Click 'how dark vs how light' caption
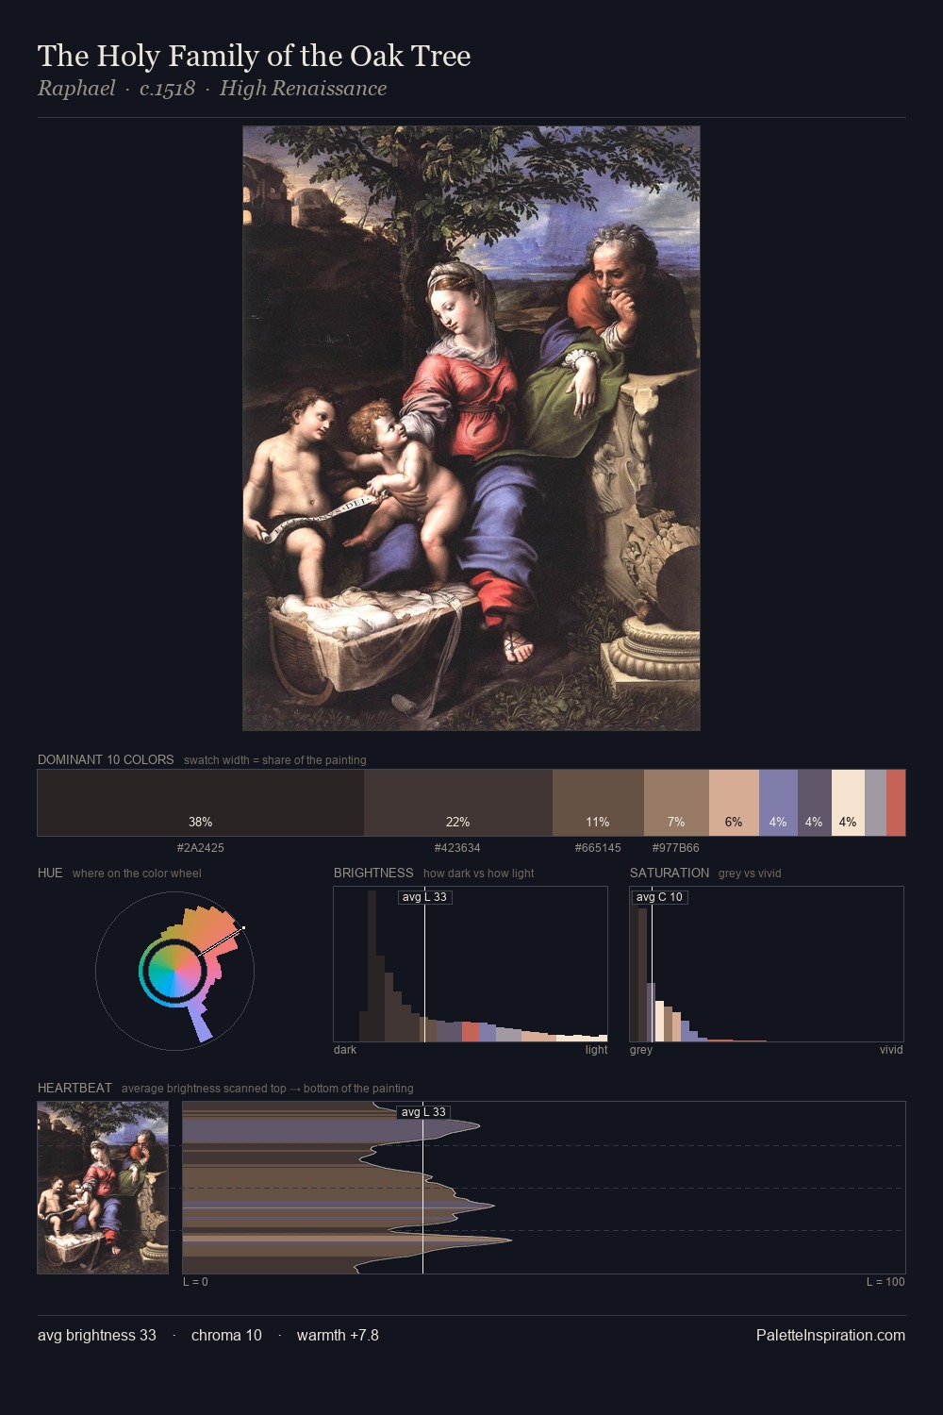Image resolution: width=943 pixels, height=1415 pixels. coord(478,874)
